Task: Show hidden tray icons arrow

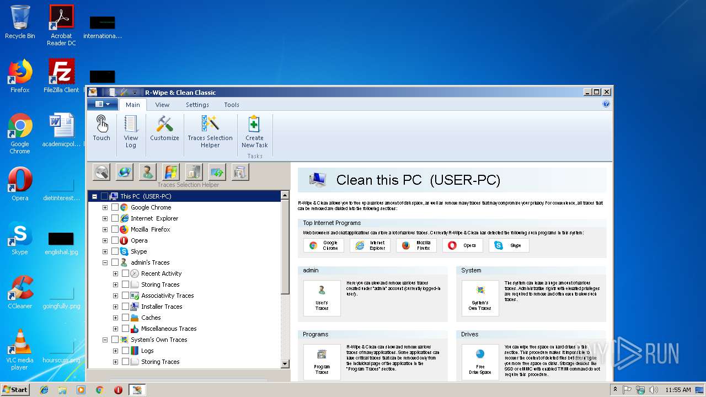Action: click(615, 390)
